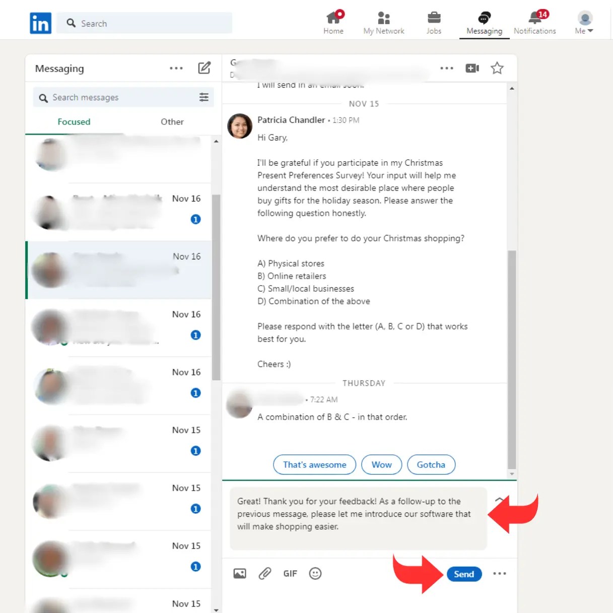
Task: Open a new message compose window
Action: (205, 68)
